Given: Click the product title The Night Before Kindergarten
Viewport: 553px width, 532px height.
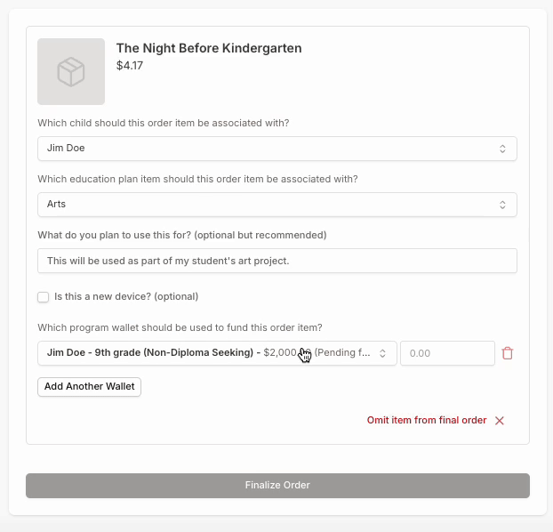Looking at the screenshot, I should [209, 48].
